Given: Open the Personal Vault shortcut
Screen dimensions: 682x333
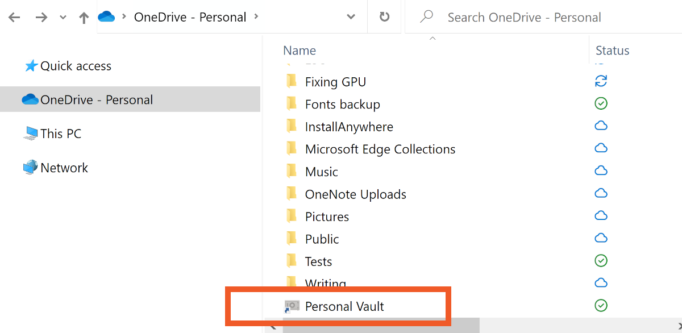Looking at the screenshot, I should pos(344,306).
